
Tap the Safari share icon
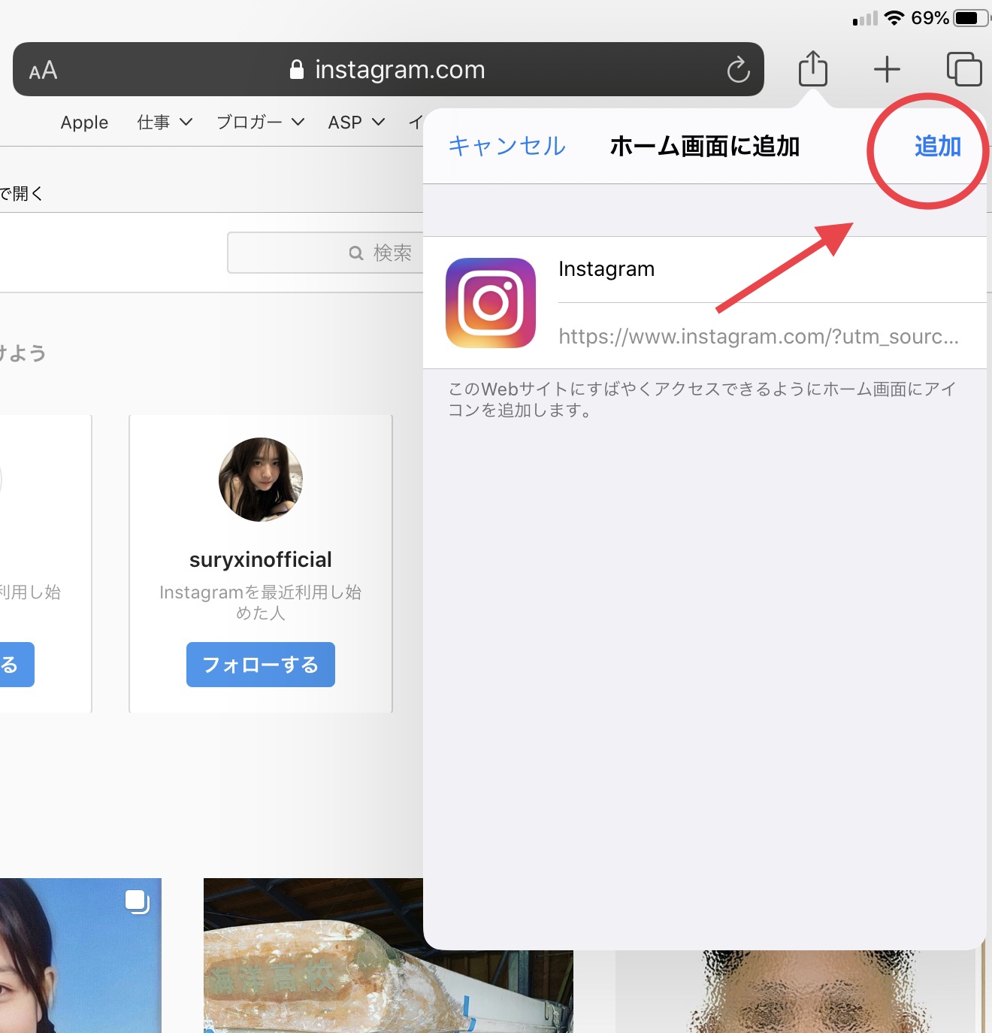[812, 68]
